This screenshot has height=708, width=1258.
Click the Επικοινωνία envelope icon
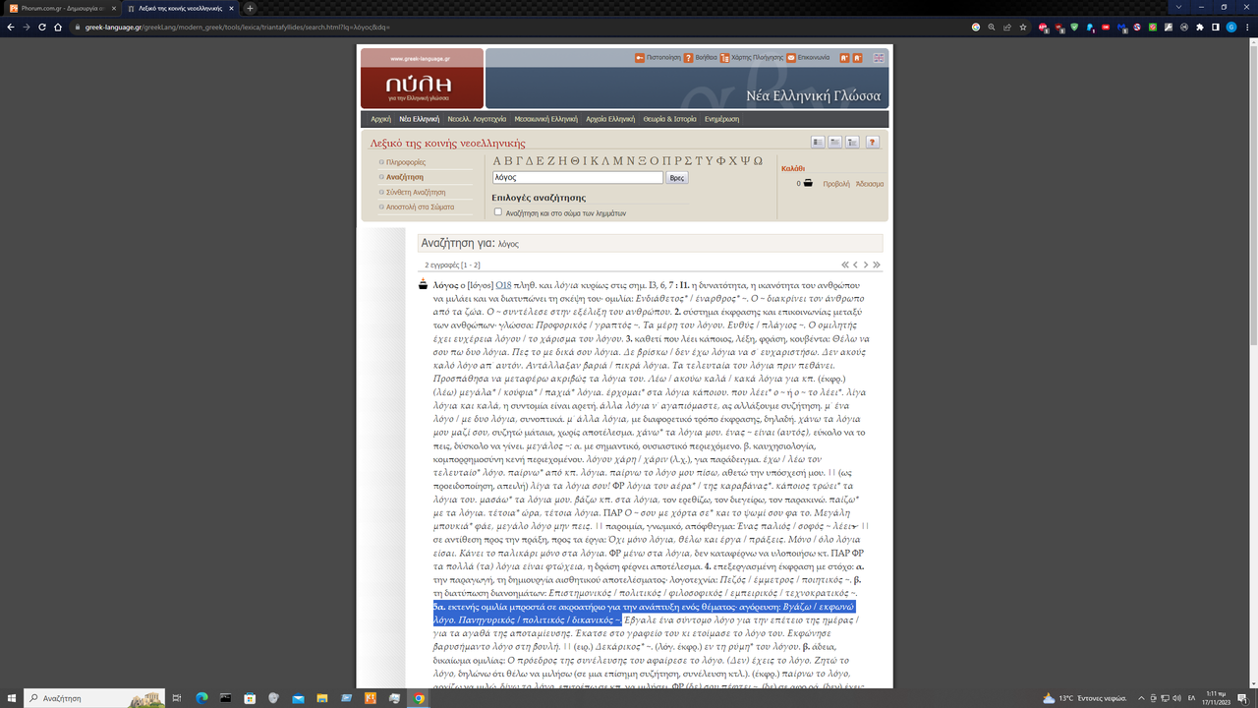pos(791,58)
